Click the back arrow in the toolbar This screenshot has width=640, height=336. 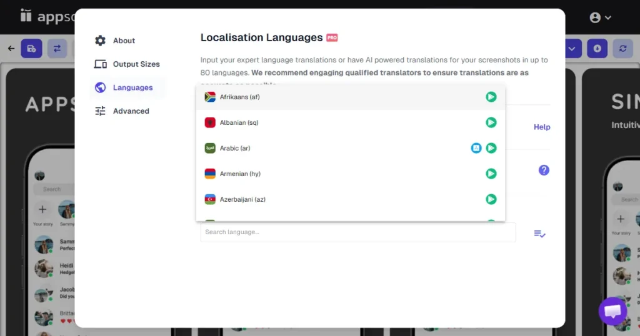pos(11,49)
